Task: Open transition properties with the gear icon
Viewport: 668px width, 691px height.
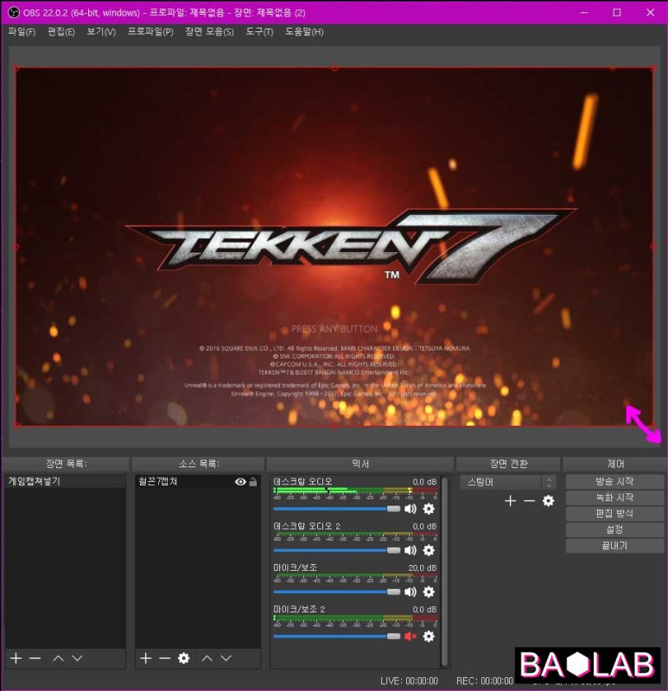Action: click(x=548, y=501)
